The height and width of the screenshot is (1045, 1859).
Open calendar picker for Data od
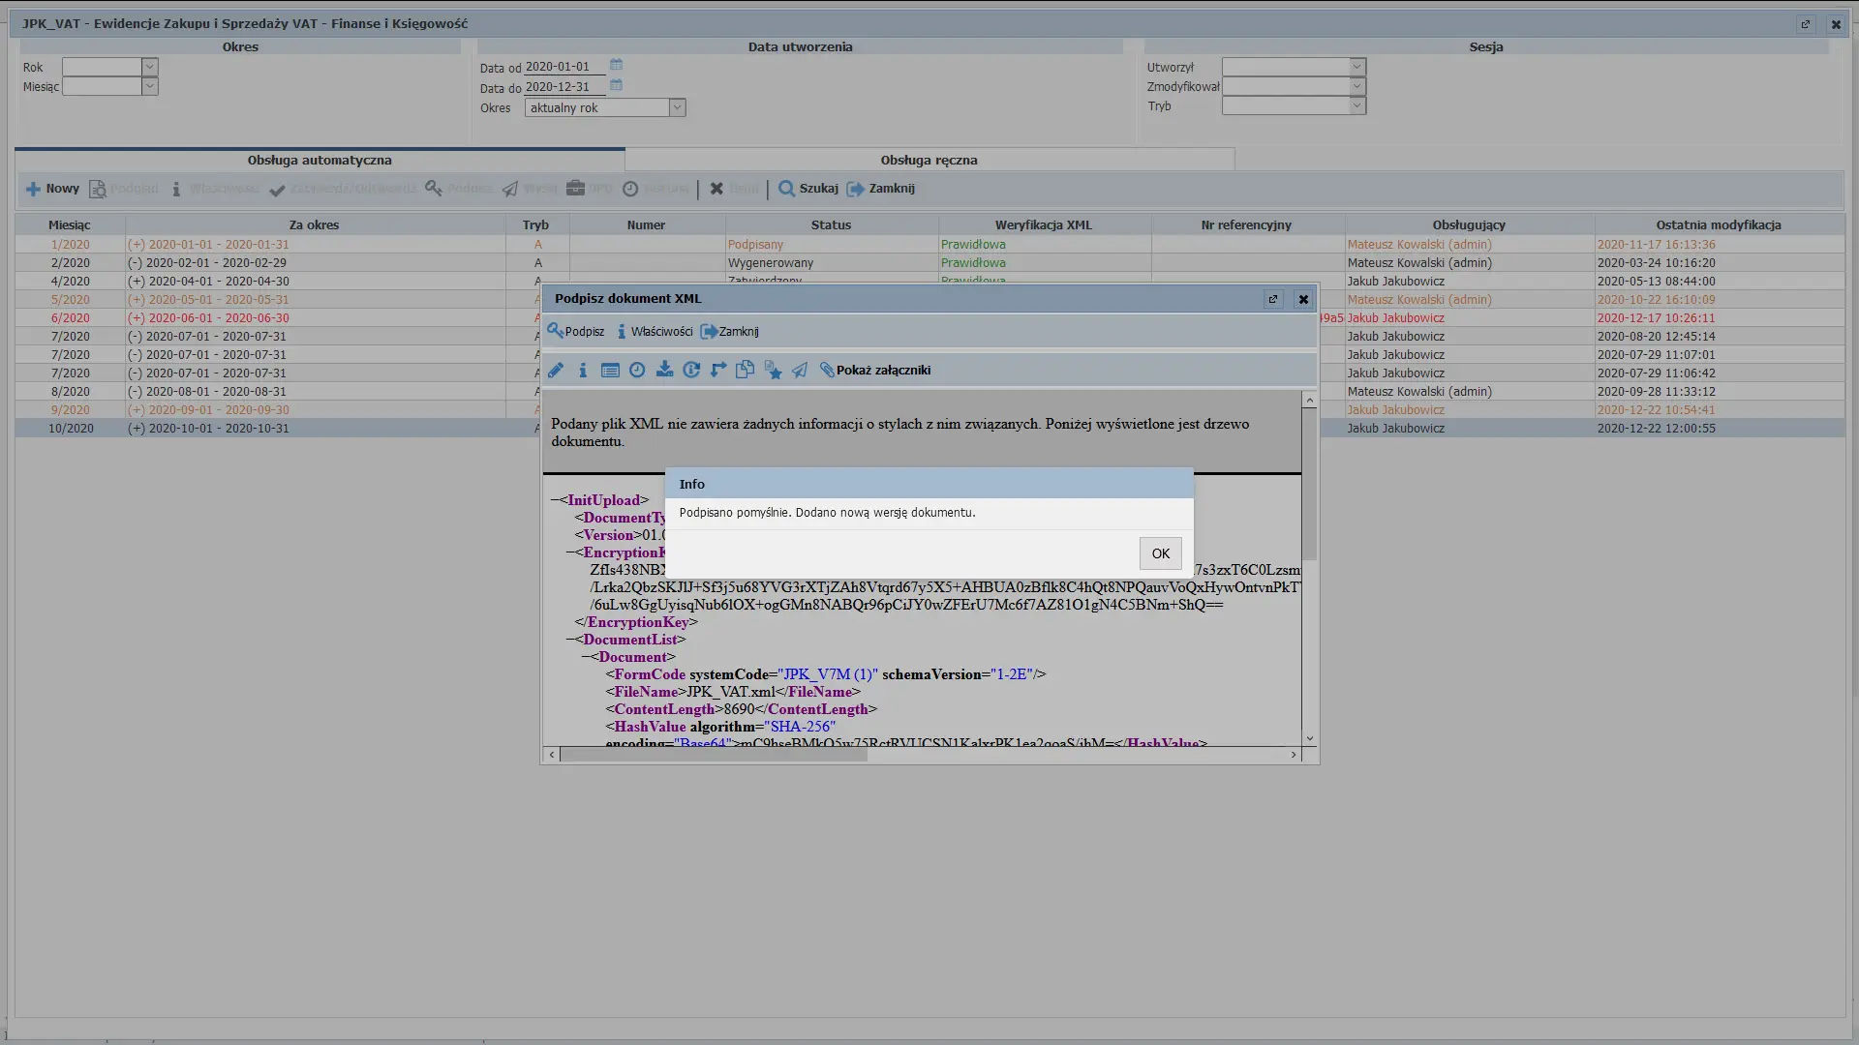(616, 65)
